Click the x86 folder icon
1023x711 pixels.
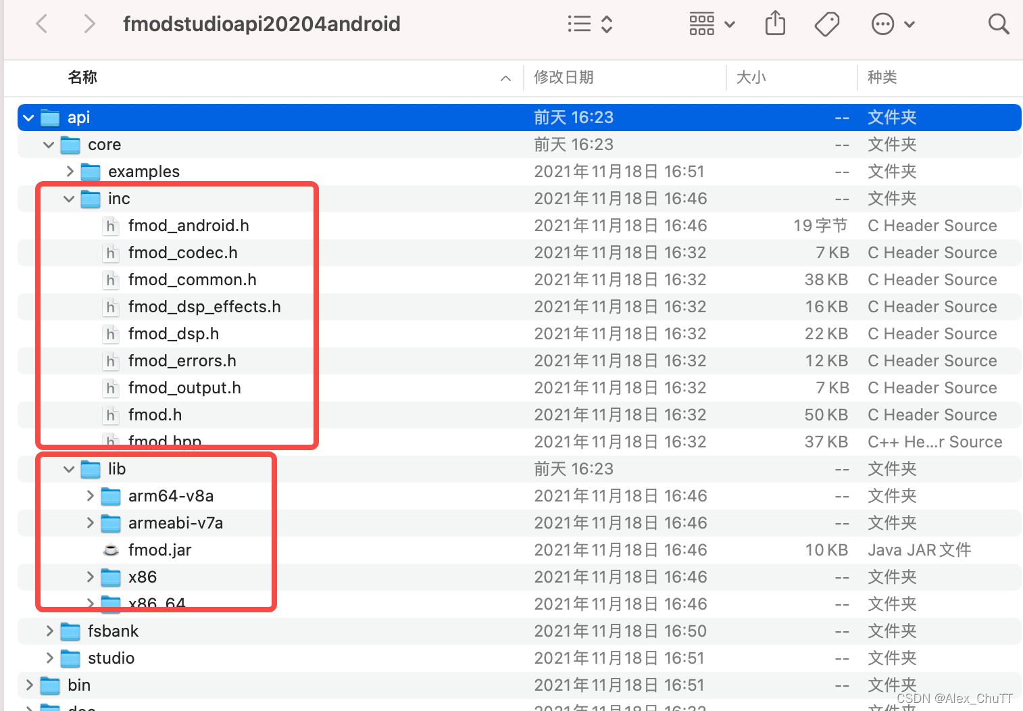click(111, 577)
